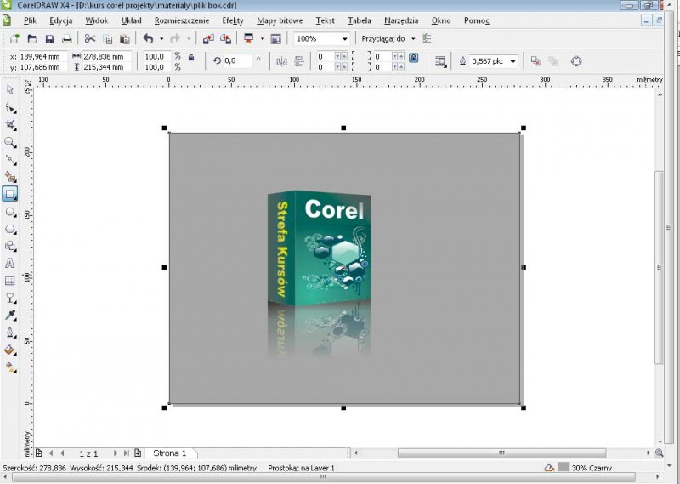This screenshot has width=680, height=484.
Task: Select the Crop tool
Action: 10,125
